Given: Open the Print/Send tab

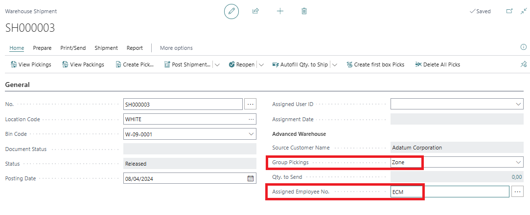Looking at the screenshot, I should tap(73, 48).
